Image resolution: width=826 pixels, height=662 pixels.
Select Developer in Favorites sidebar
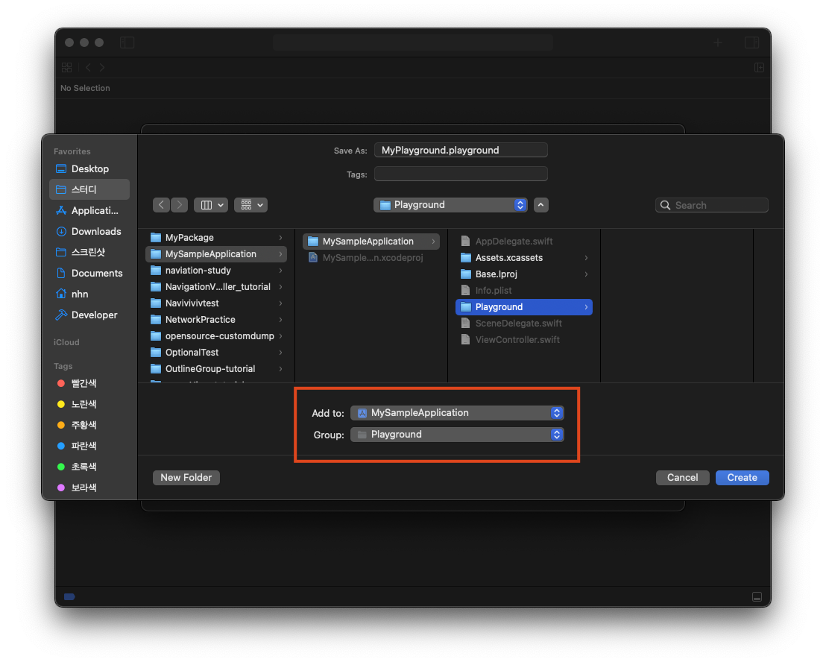tap(89, 315)
